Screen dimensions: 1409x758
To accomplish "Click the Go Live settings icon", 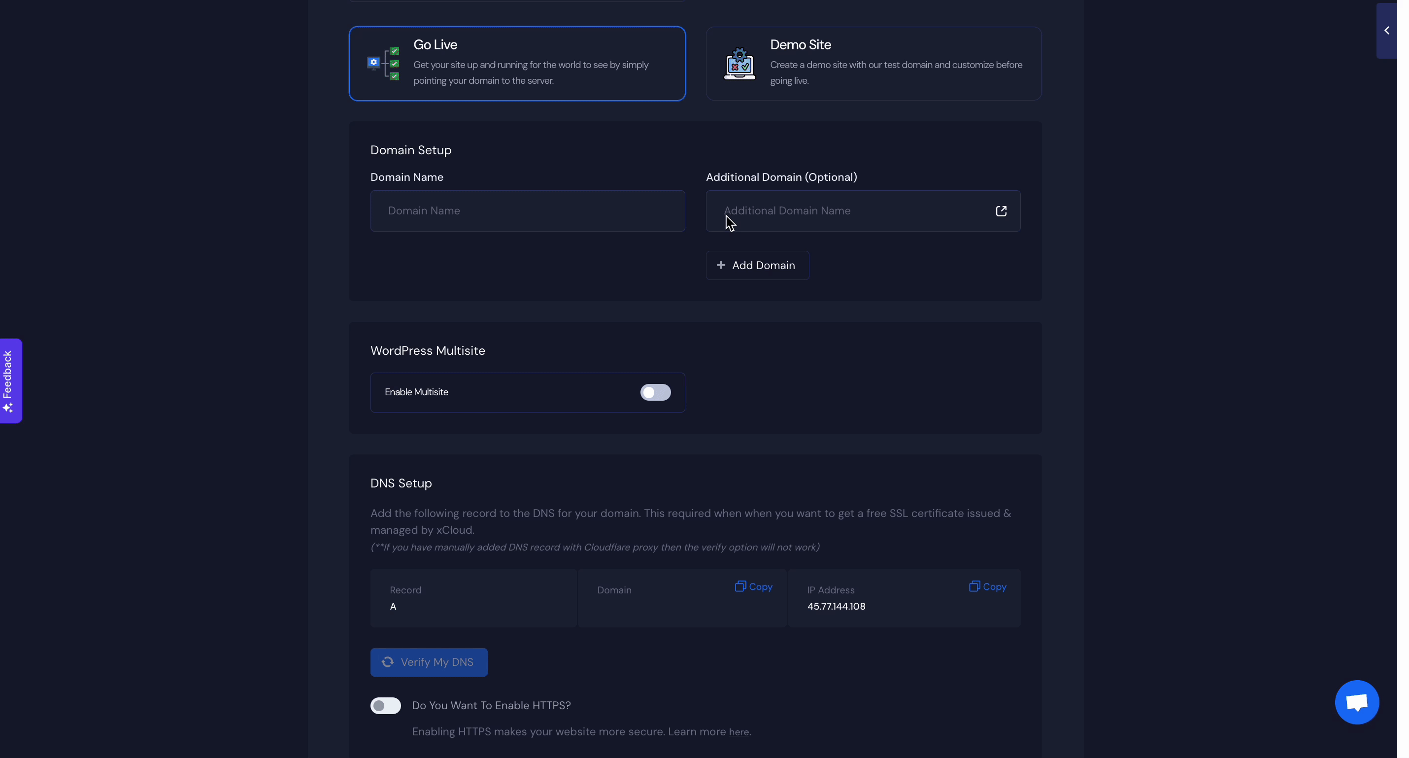I will coord(373,63).
